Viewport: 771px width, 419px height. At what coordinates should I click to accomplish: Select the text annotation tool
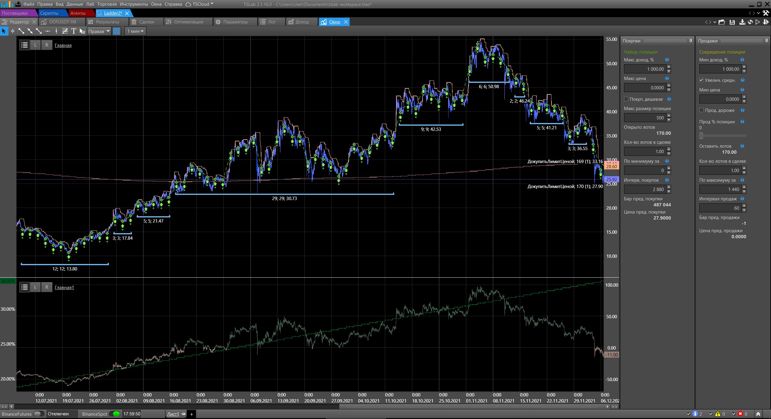pos(73,31)
